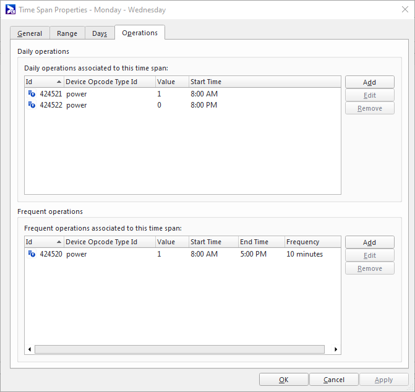Sort frequent operations by Id column

pyautogui.click(x=43, y=242)
